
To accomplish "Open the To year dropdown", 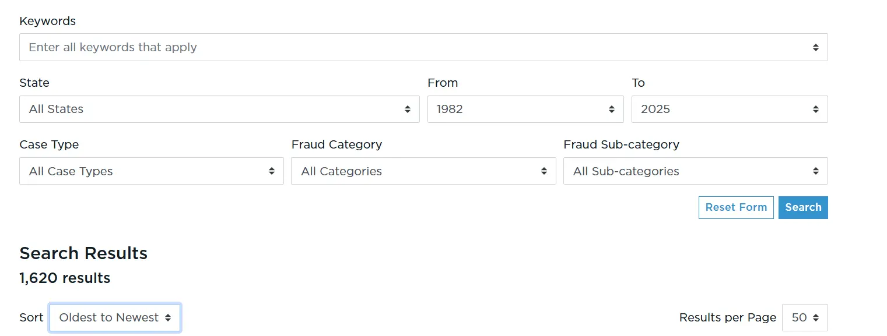I will (x=723, y=109).
